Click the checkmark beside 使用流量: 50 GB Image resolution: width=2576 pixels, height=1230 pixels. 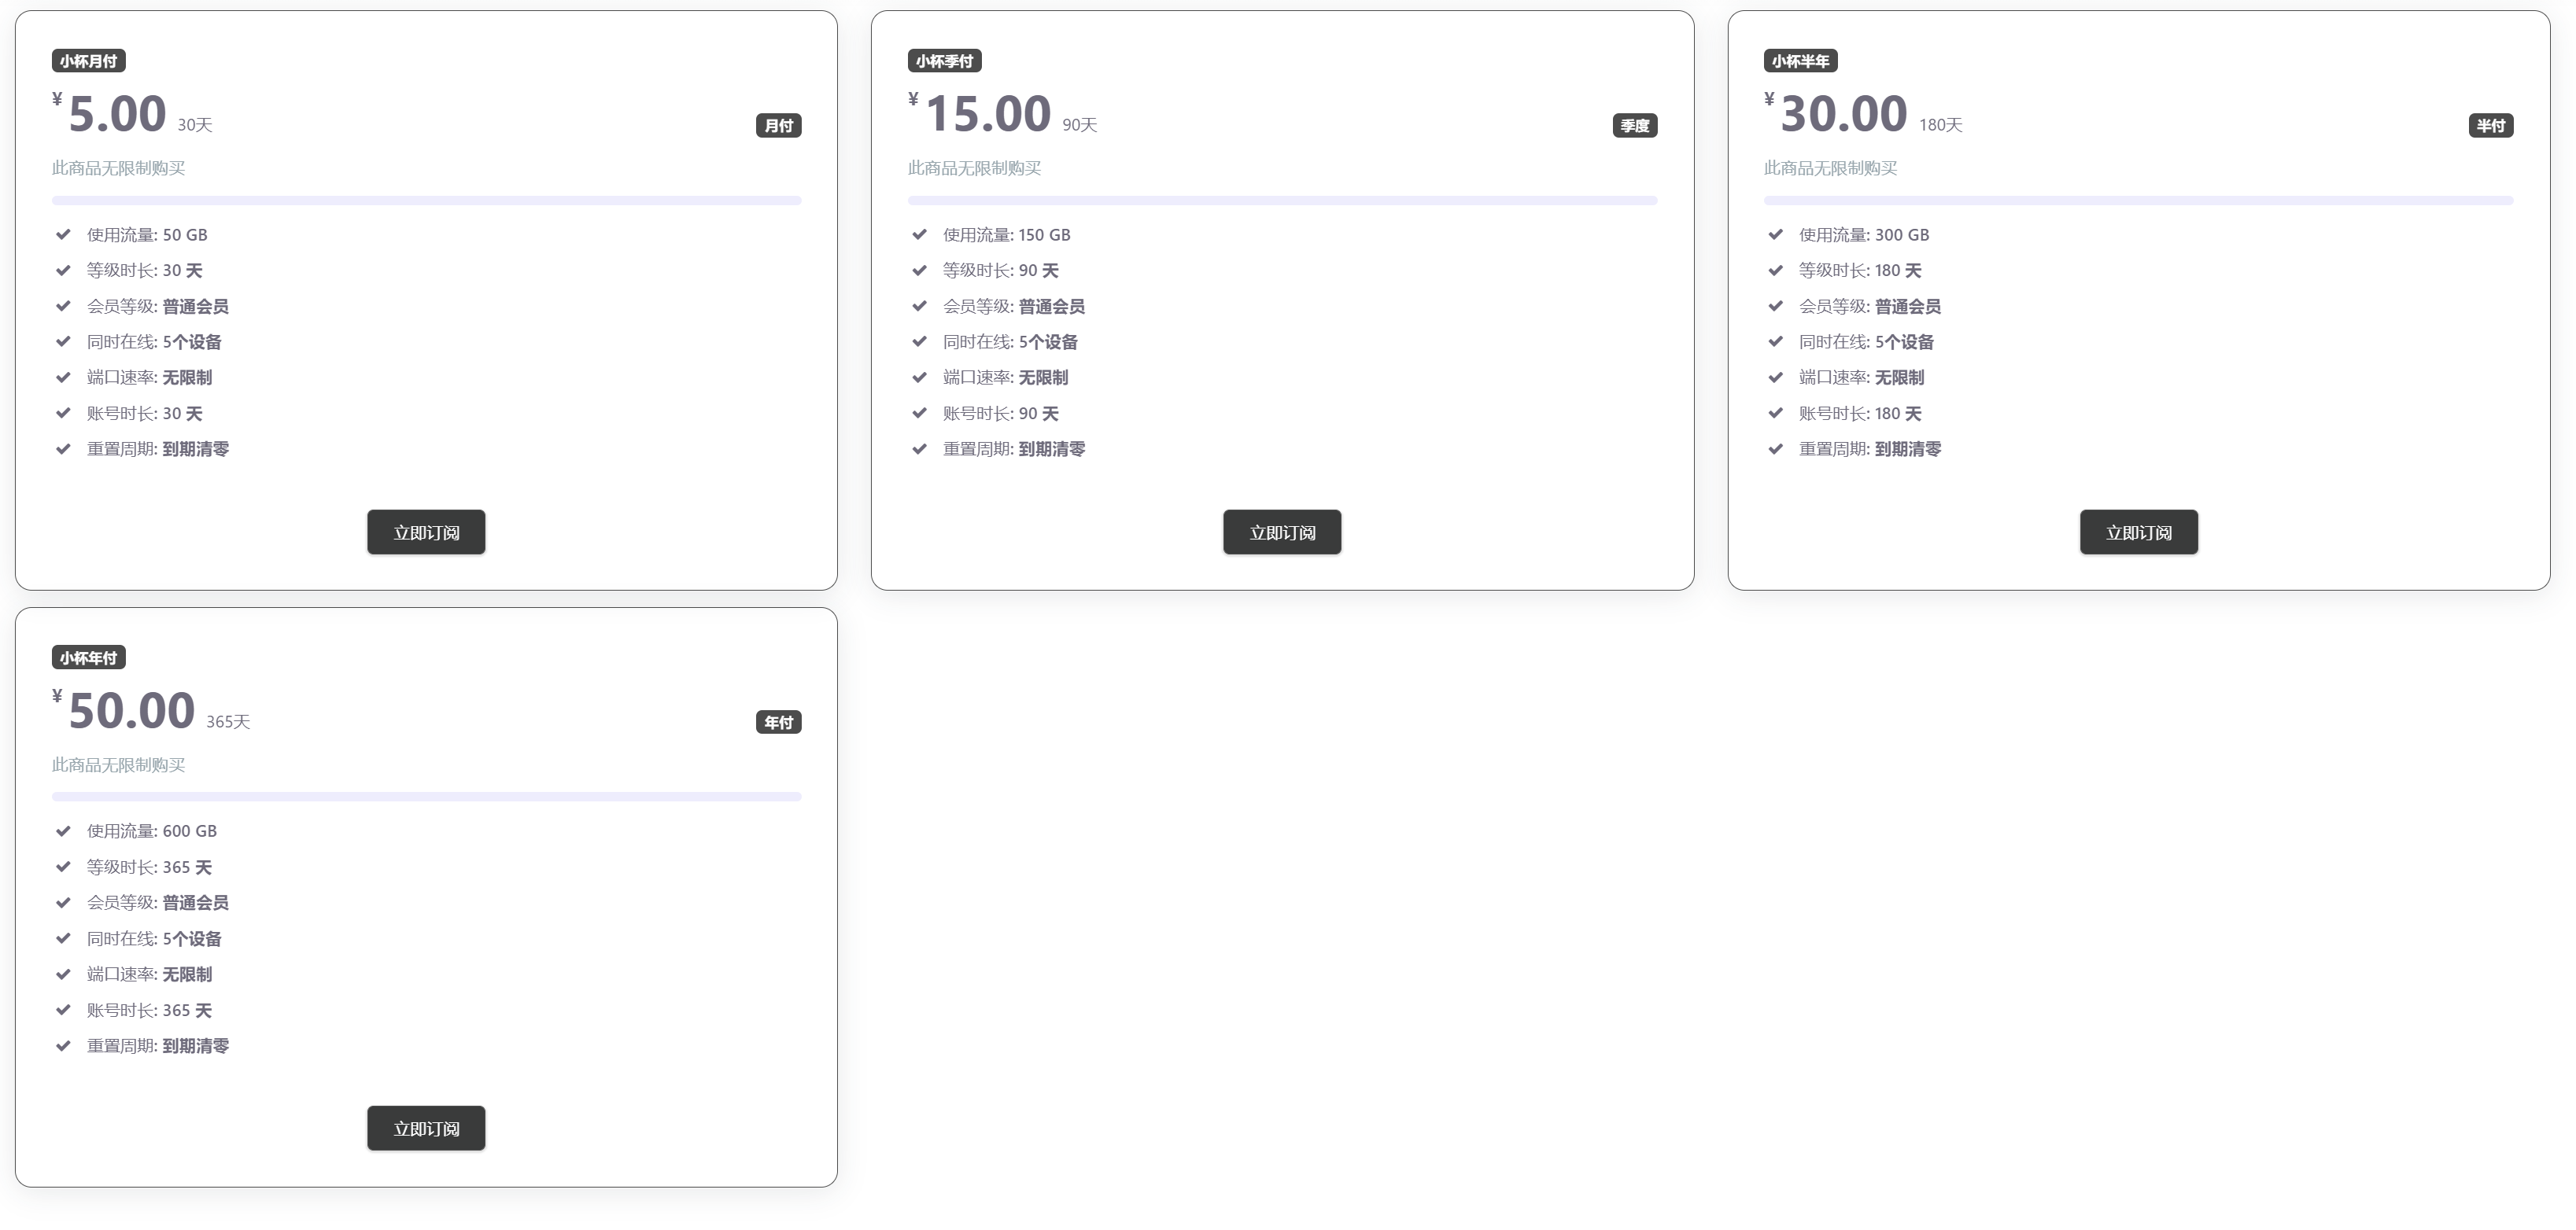pyautogui.click(x=63, y=235)
